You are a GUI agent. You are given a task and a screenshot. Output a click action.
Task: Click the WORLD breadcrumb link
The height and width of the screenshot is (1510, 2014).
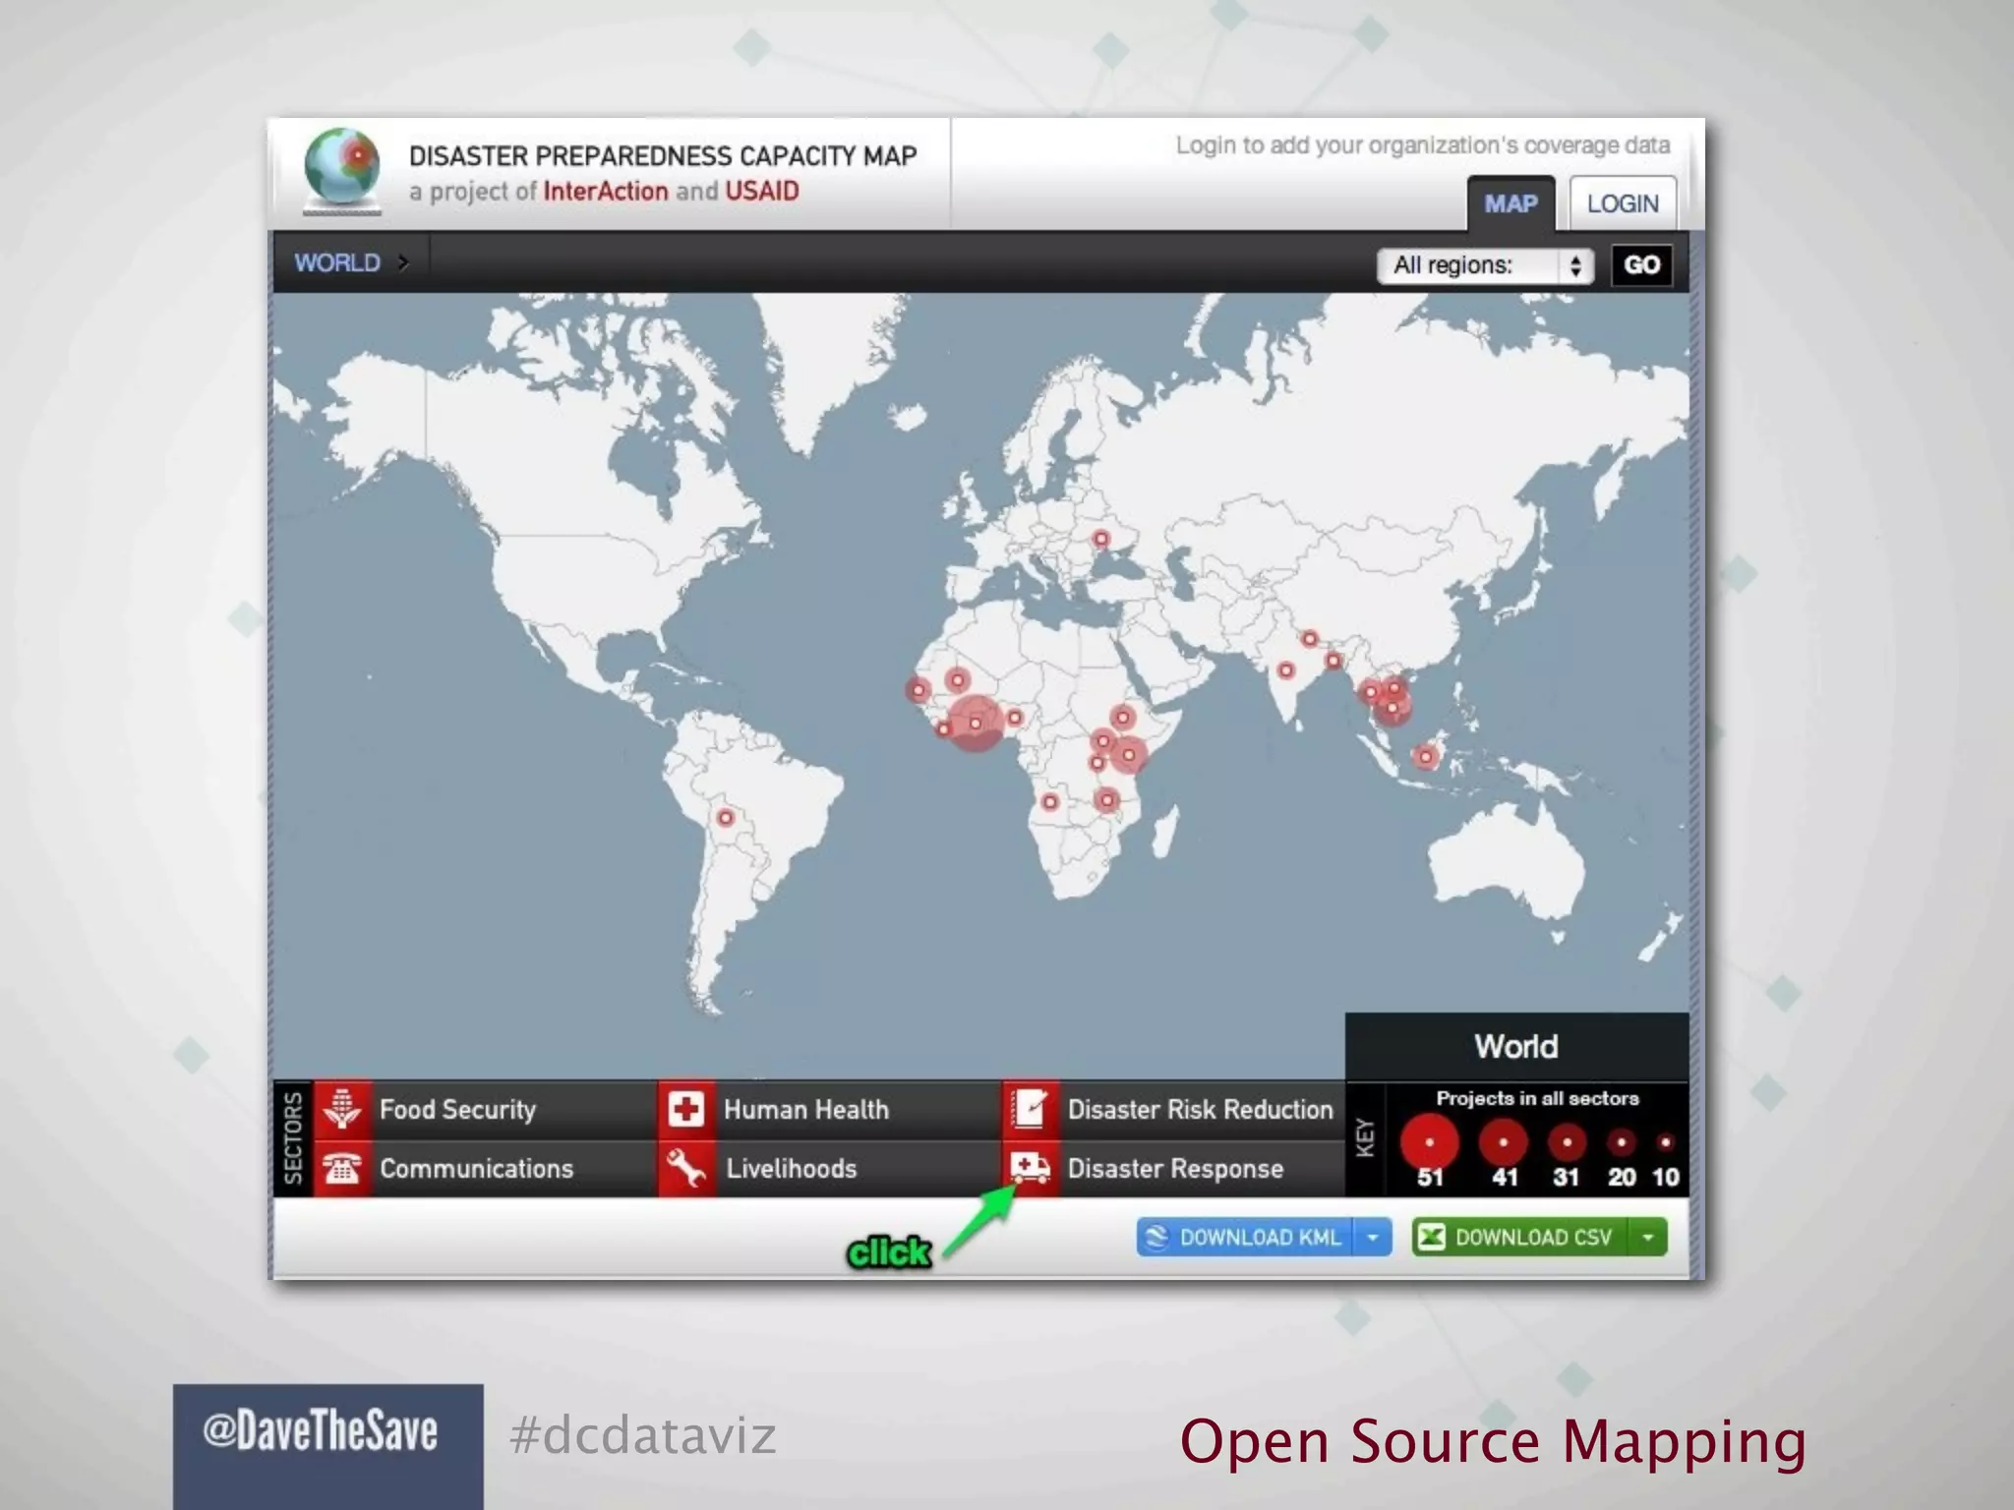click(337, 262)
